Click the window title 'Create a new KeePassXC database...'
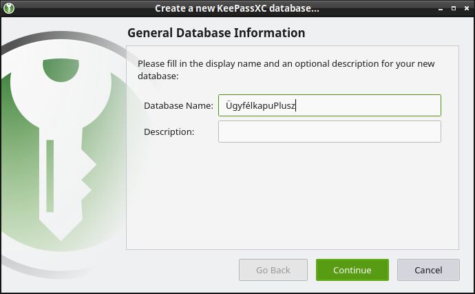The image size is (475, 294). 237,10
